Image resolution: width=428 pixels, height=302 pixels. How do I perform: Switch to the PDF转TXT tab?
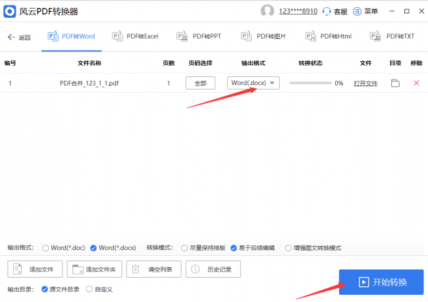point(392,36)
